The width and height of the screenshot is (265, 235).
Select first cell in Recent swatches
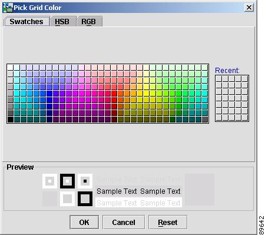click(x=218, y=78)
